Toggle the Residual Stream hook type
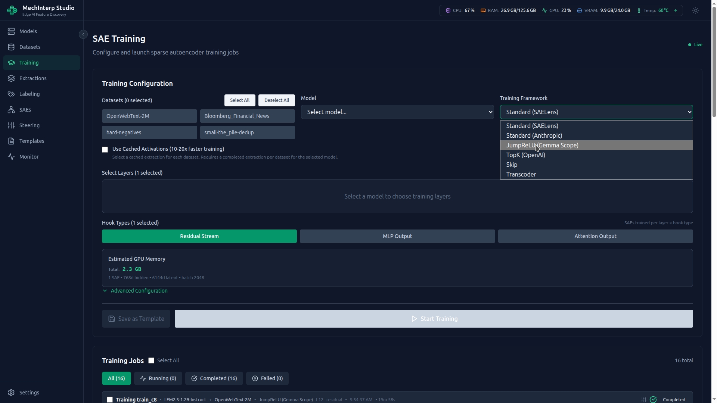This screenshot has height=403, width=717. point(199,236)
